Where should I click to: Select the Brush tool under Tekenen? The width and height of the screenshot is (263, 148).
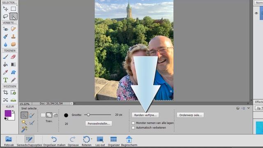[x=5, y=57]
